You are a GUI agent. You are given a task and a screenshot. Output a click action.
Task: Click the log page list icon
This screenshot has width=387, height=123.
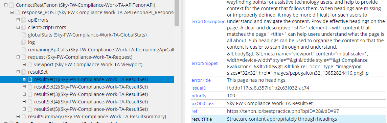[24, 42]
